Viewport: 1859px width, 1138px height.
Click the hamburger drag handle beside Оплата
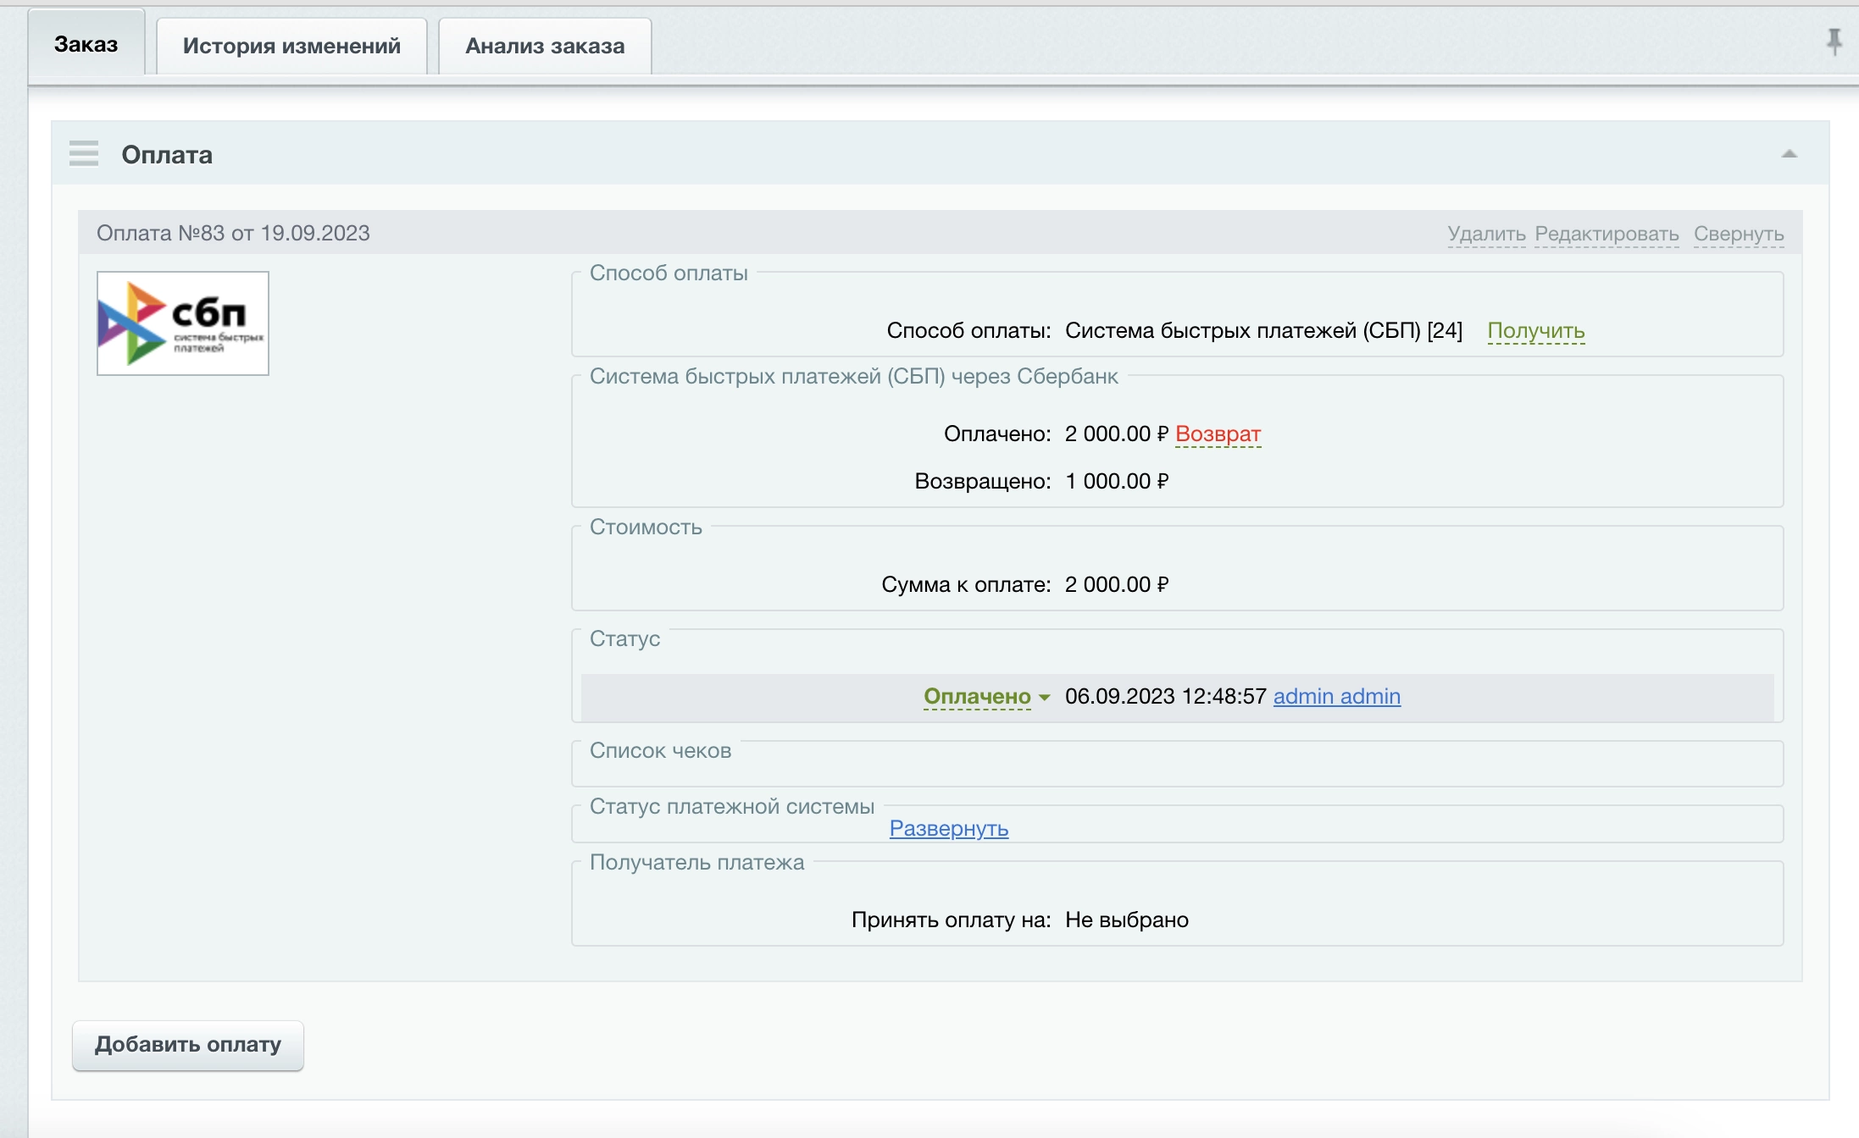tap(84, 154)
